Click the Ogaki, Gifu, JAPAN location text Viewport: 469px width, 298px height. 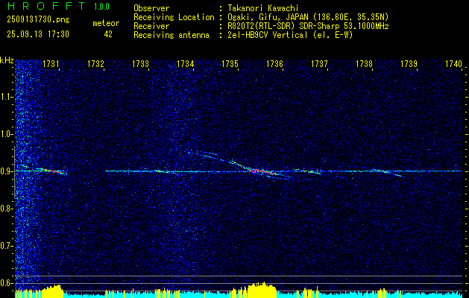pos(308,17)
